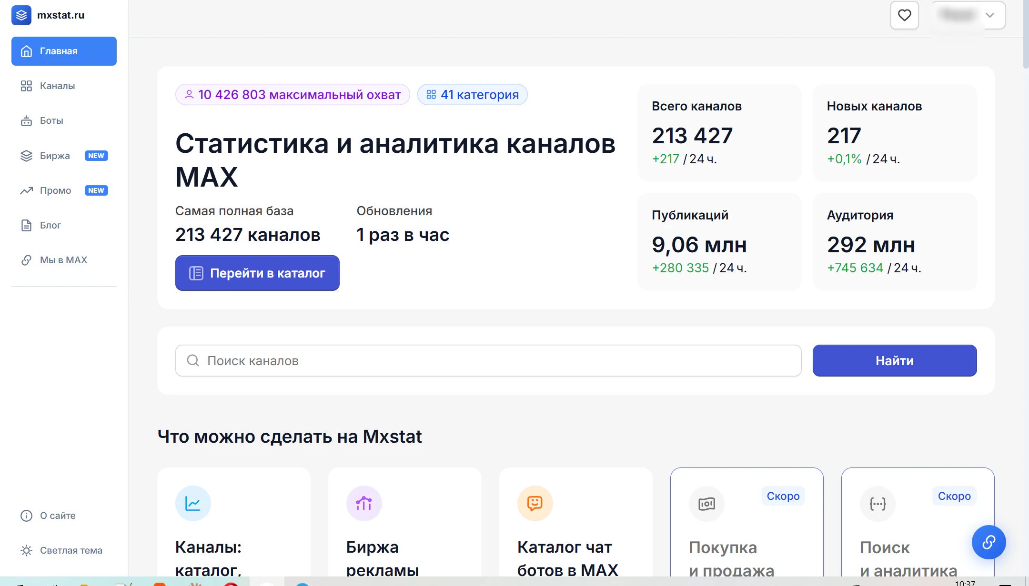
Task: Click the Новых каналов 217 stat card
Action: (895, 133)
